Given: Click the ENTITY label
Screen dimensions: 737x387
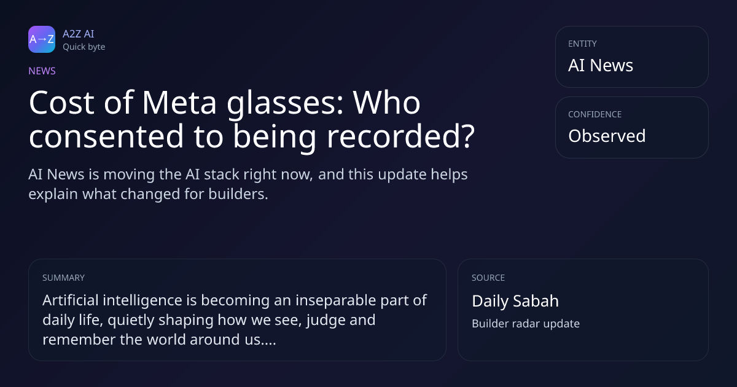Looking at the screenshot, I should click(x=582, y=44).
